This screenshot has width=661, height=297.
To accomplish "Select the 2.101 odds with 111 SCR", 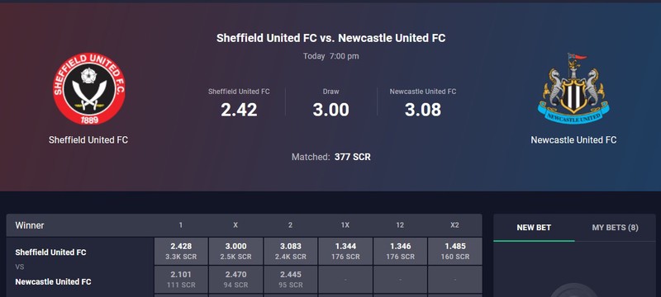I will (181, 280).
